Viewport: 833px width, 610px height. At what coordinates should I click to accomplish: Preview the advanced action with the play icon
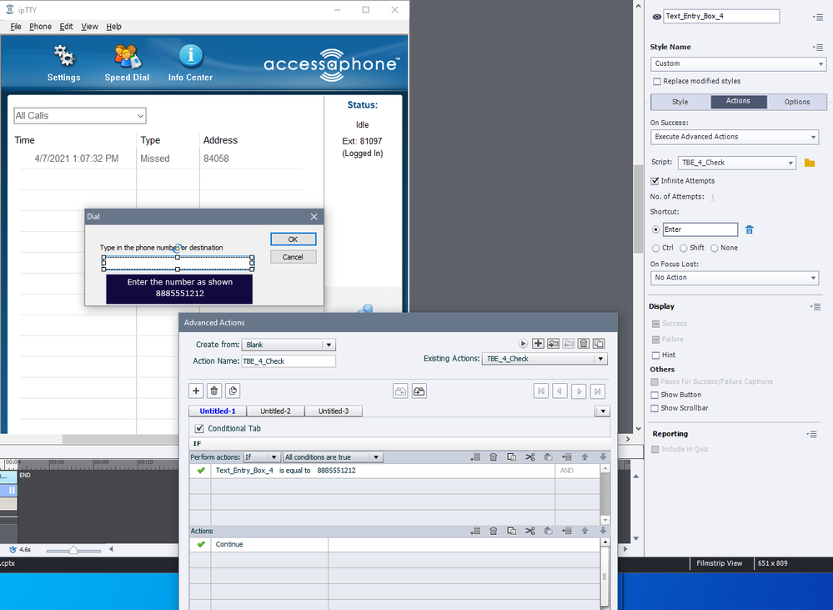[x=523, y=343]
